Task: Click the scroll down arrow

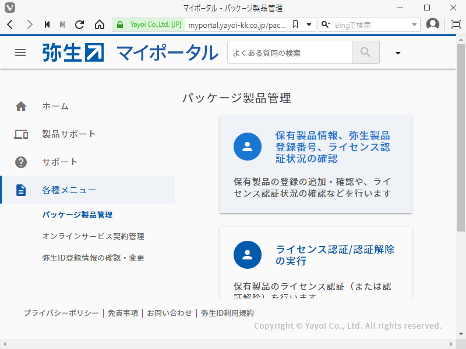Action: [x=461, y=333]
